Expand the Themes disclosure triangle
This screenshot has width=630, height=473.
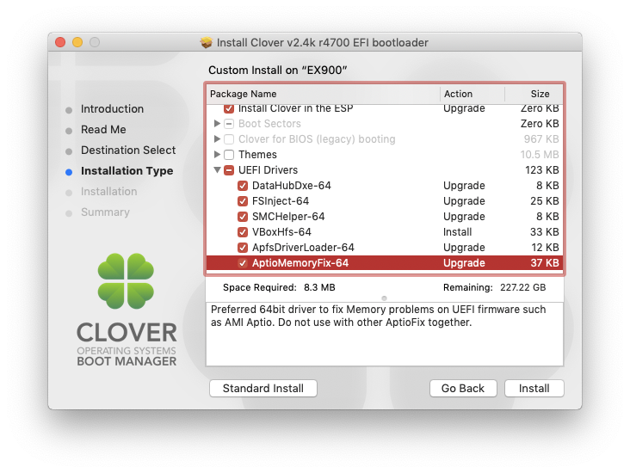click(217, 155)
